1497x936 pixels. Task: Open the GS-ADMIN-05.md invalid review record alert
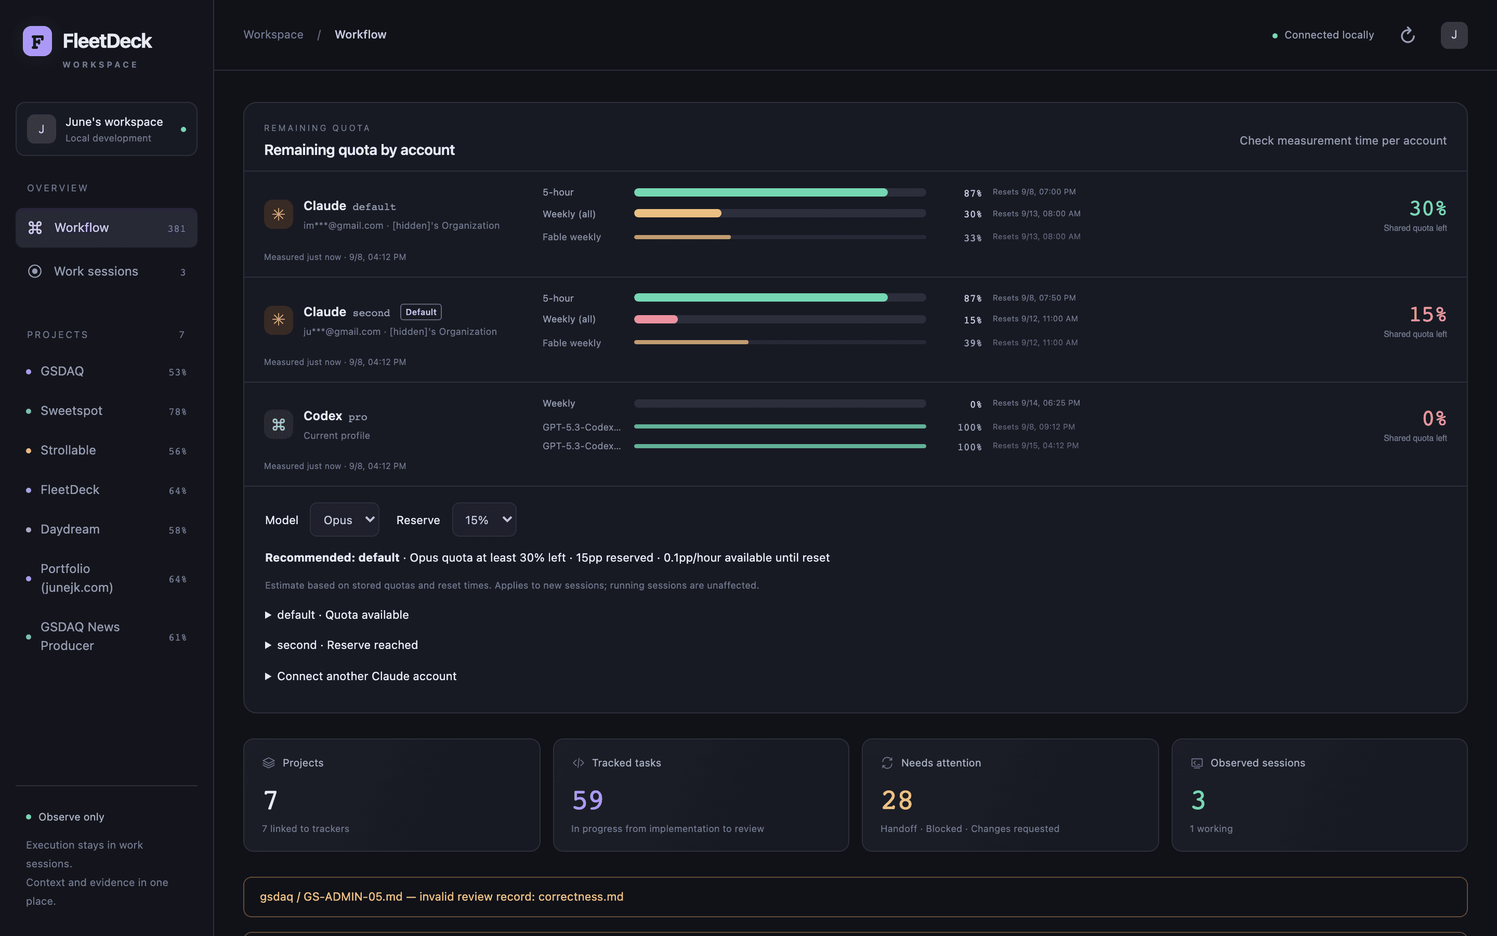[855, 896]
